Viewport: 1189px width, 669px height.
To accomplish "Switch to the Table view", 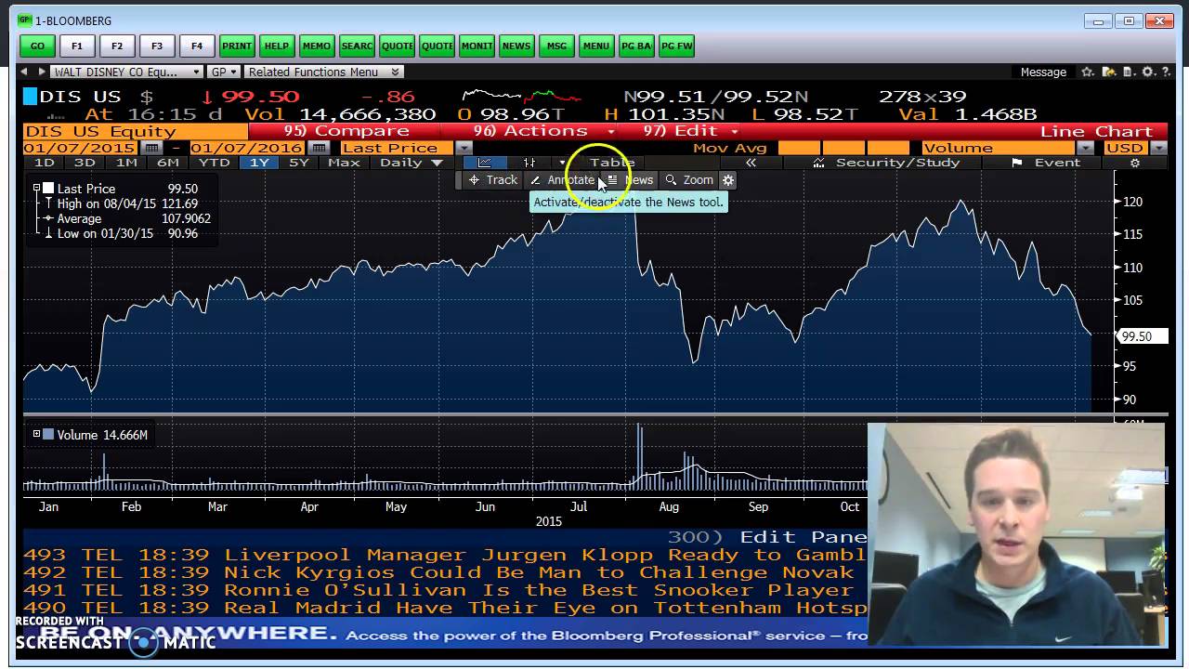I will point(611,163).
